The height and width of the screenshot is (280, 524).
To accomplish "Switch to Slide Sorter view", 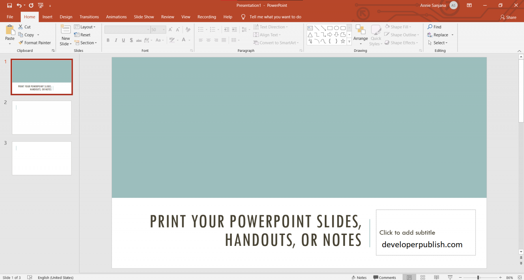I will point(423,277).
